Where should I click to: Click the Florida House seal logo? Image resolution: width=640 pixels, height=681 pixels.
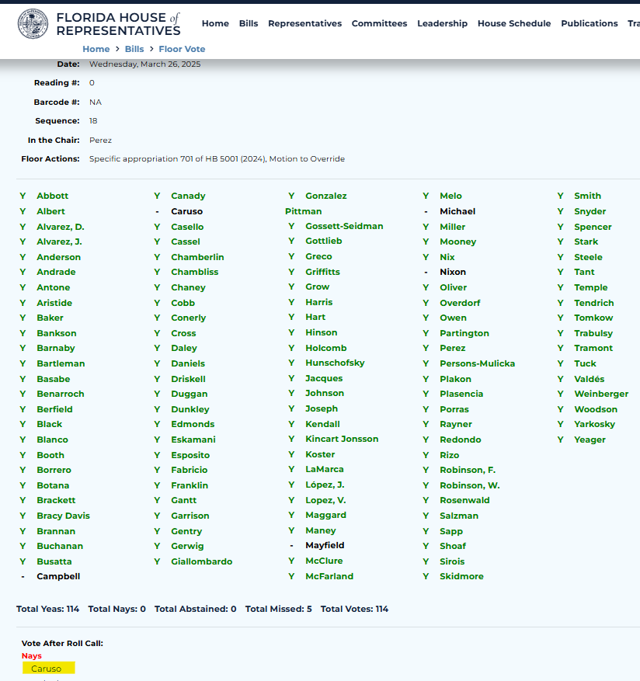point(33,23)
